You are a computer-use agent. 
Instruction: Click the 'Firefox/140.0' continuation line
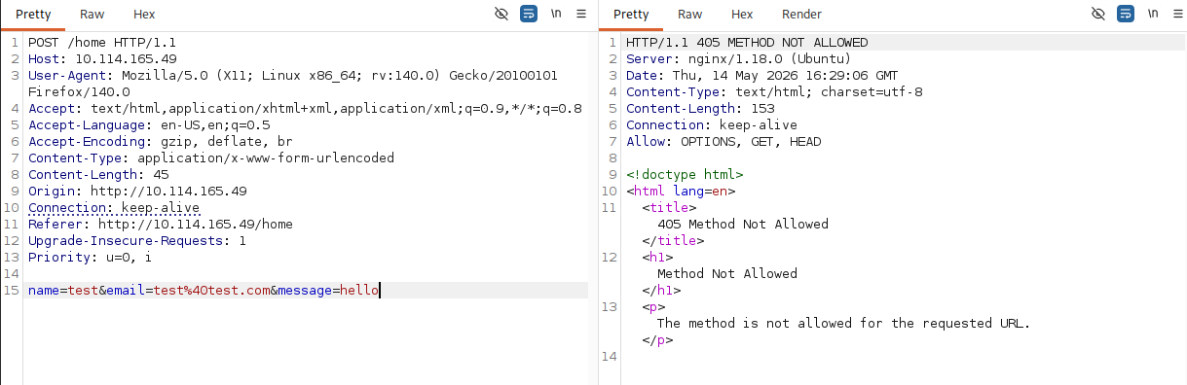tap(79, 92)
